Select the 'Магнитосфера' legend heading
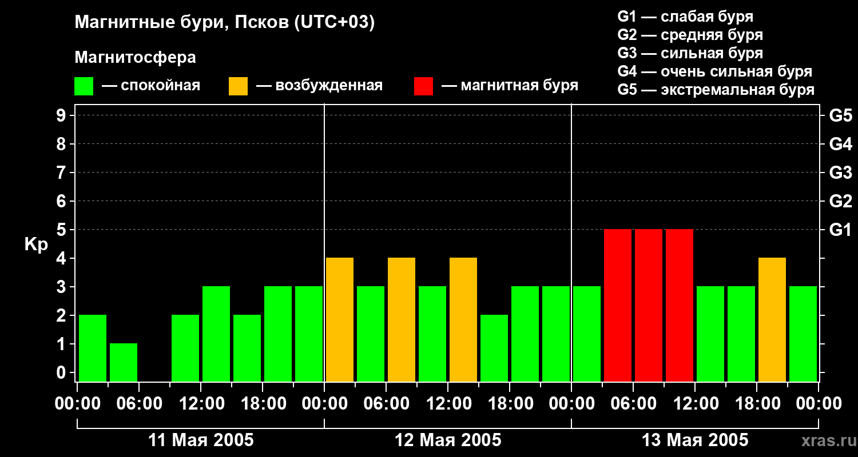The width and height of the screenshot is (858, 457). pyautogui.click(x=135, y=58)
